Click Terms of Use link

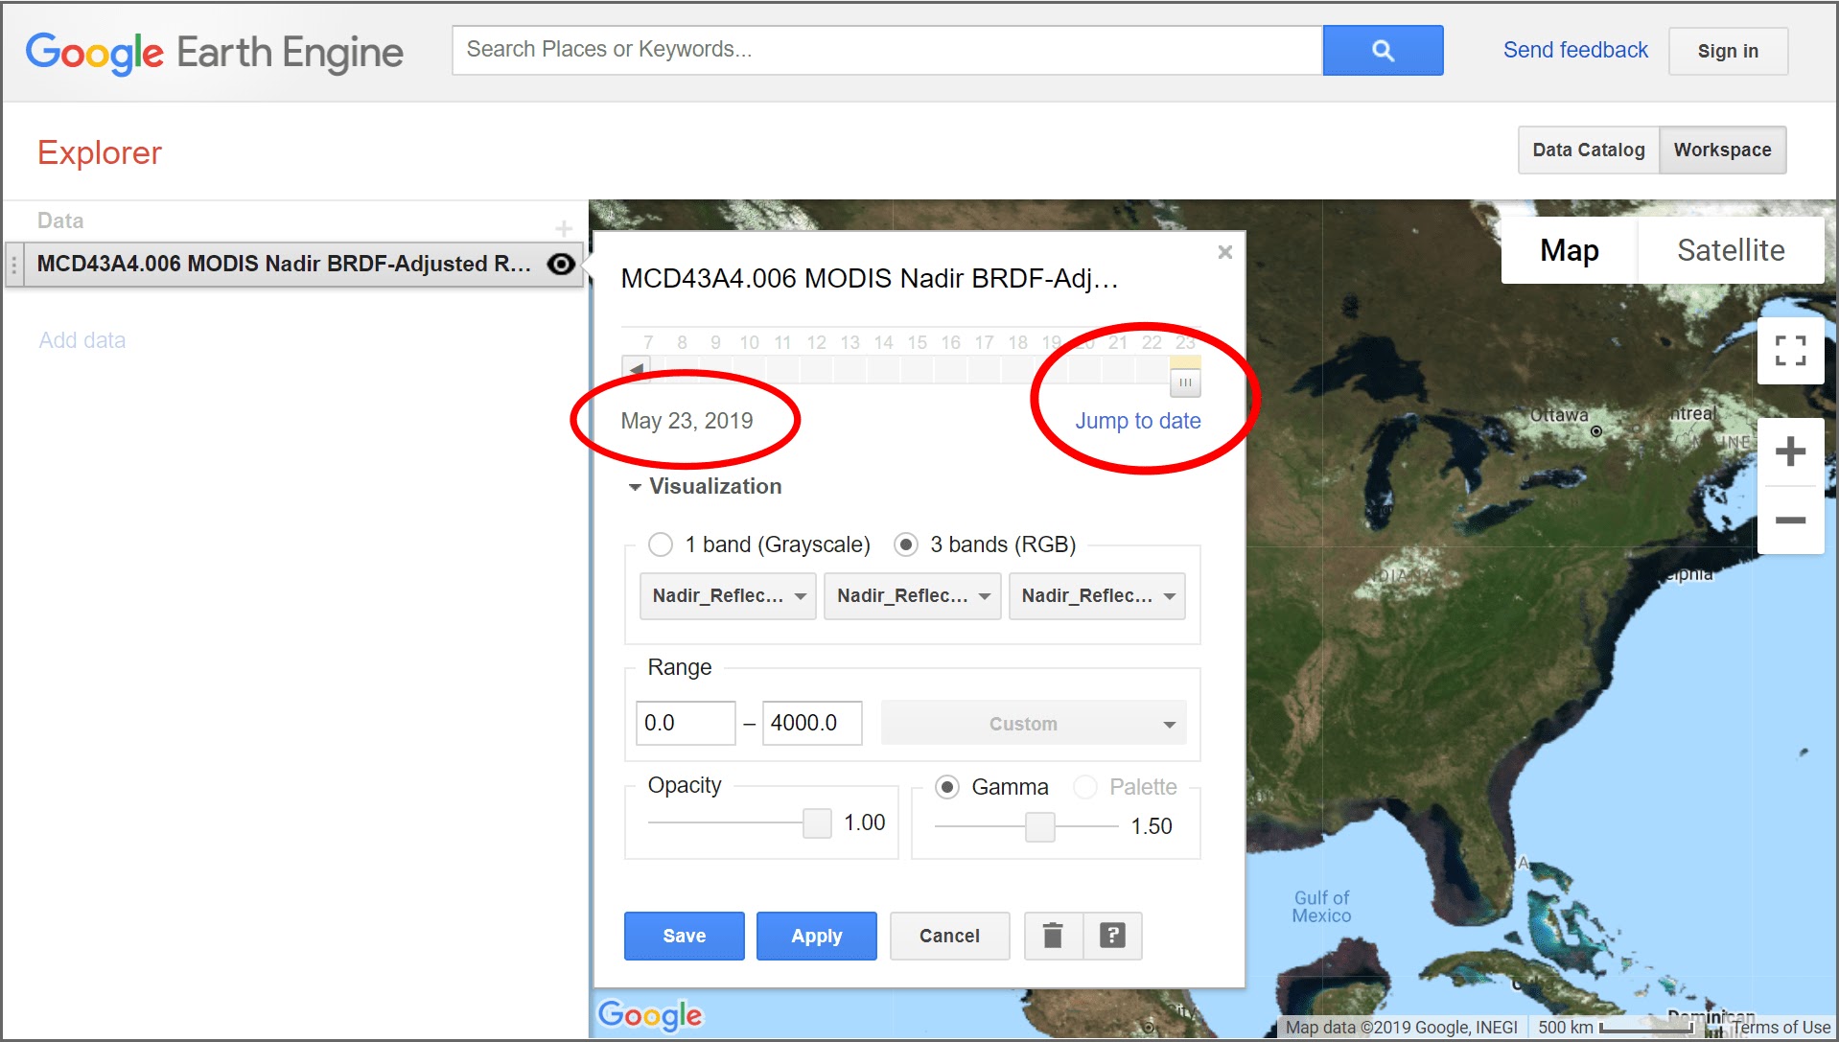pyautogui.click(x=1781, y=1027)
